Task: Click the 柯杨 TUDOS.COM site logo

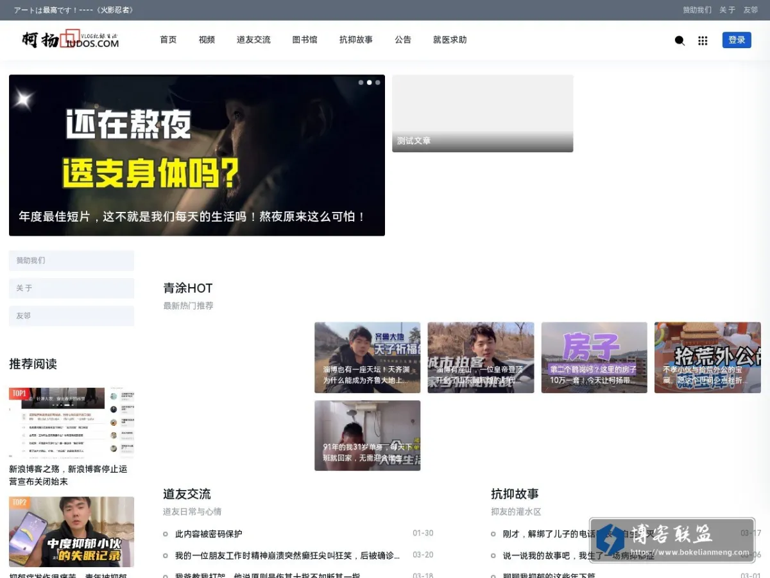Action: [x=70, y=39]
